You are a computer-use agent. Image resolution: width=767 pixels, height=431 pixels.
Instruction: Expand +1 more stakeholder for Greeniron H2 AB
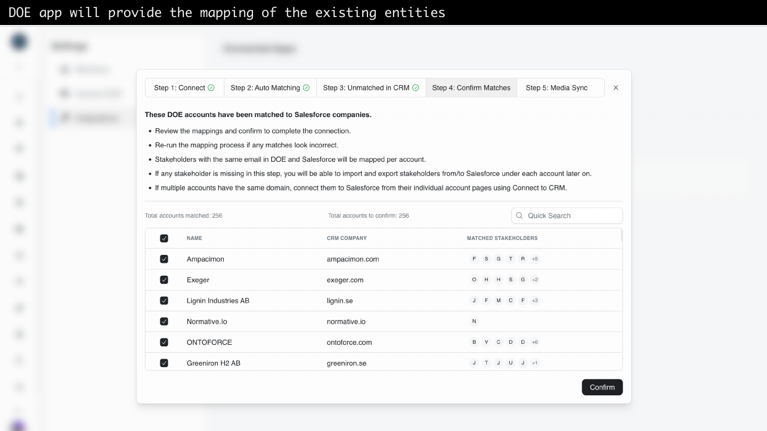point(535,363)
